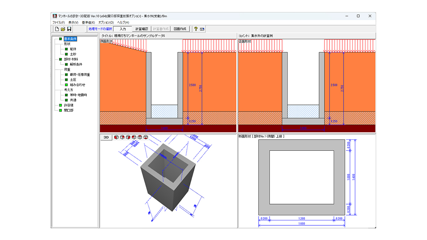Select the 共通 tree item
Viewport: 427px width, 240px height.
[73, 100]
